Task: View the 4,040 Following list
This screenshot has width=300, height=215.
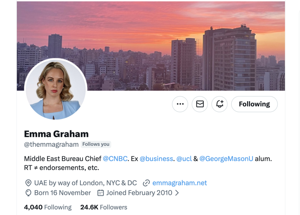Action: point(48,207)
